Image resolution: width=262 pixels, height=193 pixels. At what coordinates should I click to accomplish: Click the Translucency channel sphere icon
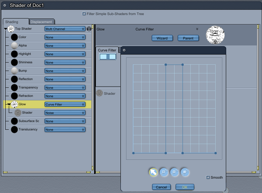tap(14, 130)
